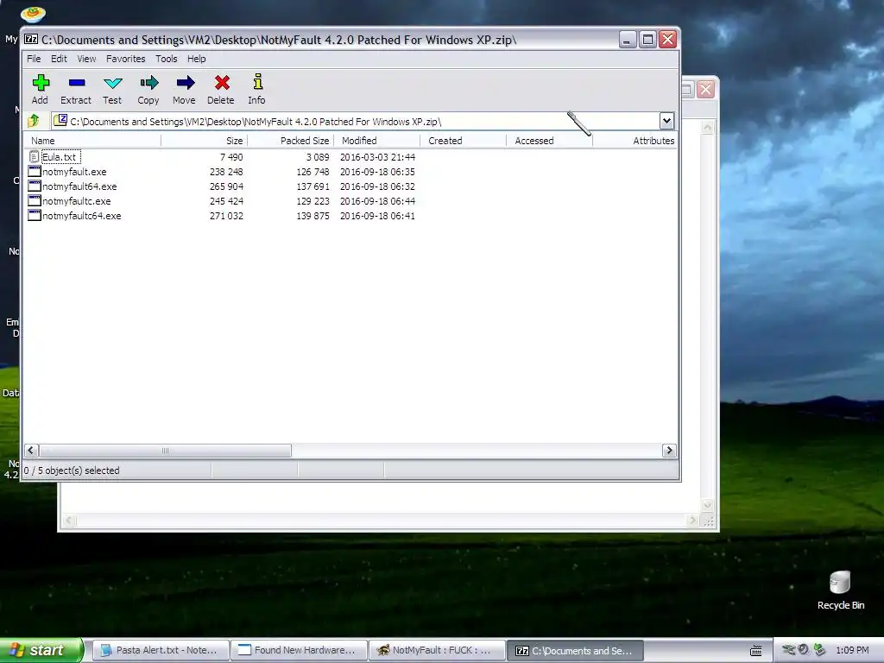
Task: Open the address path dropdown
Action: (x=666, y=121)
